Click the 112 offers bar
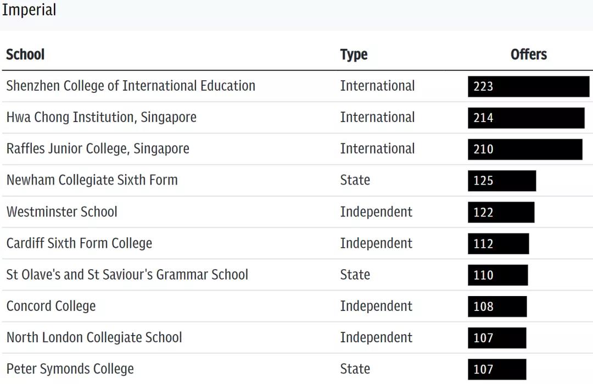Screen dimensions: 593x384 pyautogui.click(x=498, y=243)
